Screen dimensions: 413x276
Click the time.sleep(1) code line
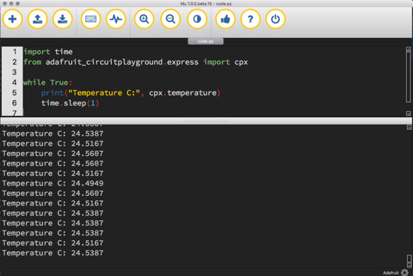[70, 103]
